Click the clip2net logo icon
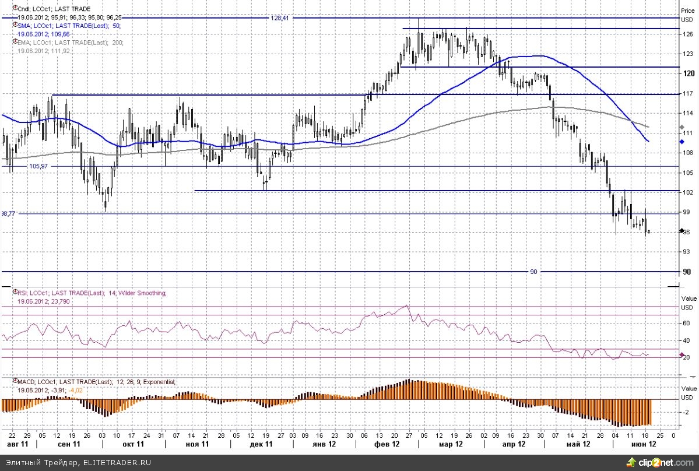This screenshot has width=699, height=471. pos(630,462)
